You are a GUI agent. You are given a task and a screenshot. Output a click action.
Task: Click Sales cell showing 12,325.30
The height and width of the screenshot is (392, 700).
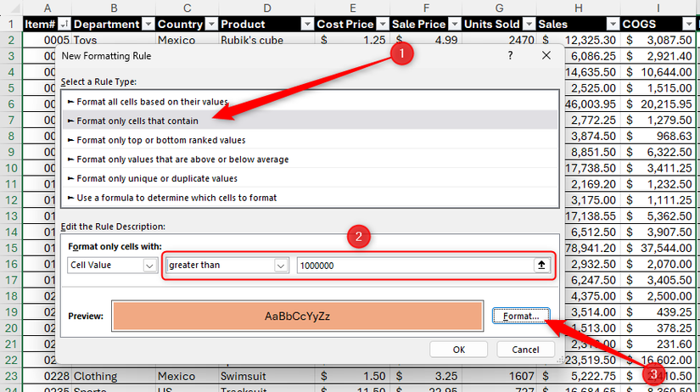point(578,40)
